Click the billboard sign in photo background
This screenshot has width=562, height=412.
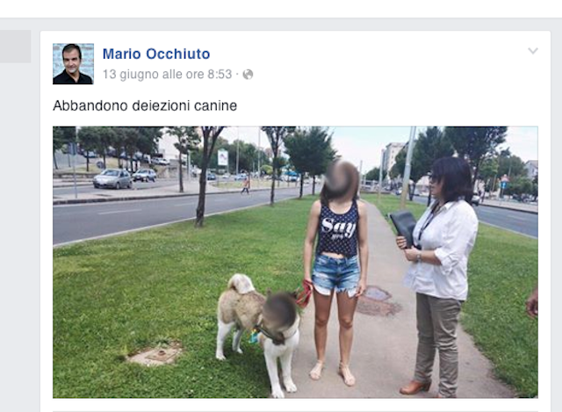point(222,157)
